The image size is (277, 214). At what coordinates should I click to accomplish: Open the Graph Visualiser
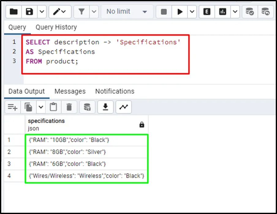pyautogui.click(x=124, y=107)
